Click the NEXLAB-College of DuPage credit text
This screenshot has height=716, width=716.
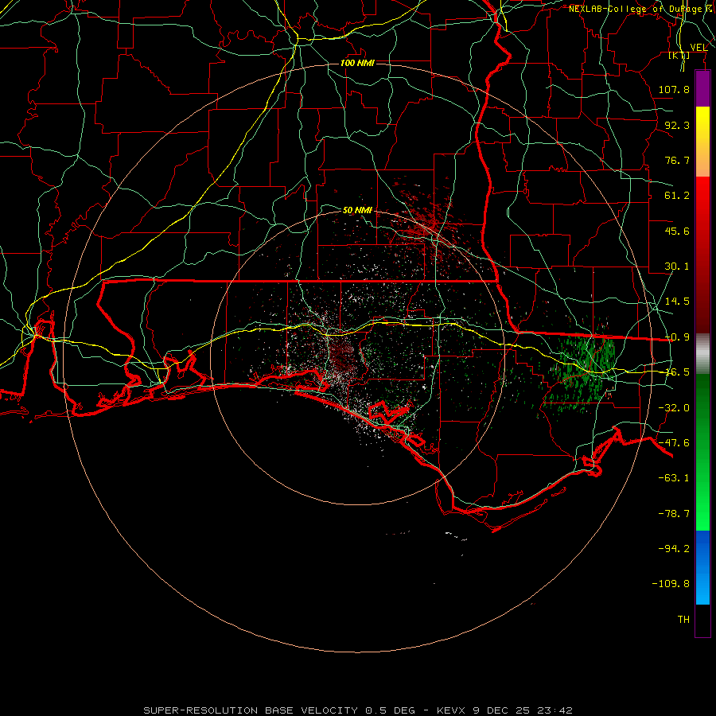[635, 9]
